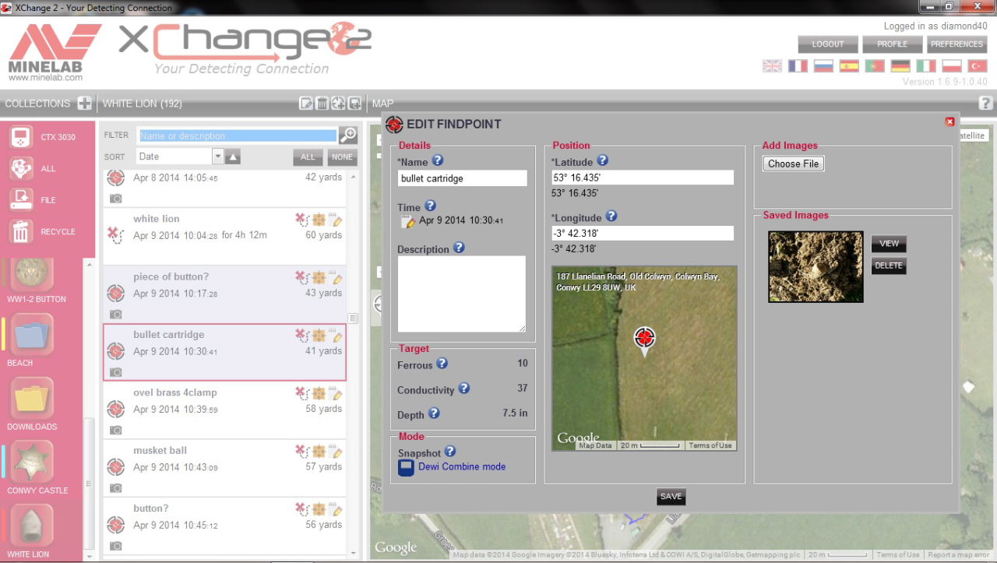Click the export collection icon in header
This screenshot has height=563, width=997.
(354, 104)
